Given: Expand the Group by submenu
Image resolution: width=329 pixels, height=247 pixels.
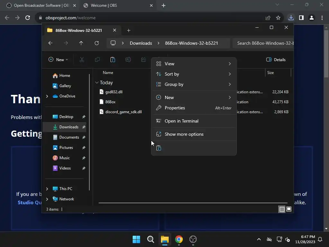Looking at the screenshot, I should (x=194, y=84).
